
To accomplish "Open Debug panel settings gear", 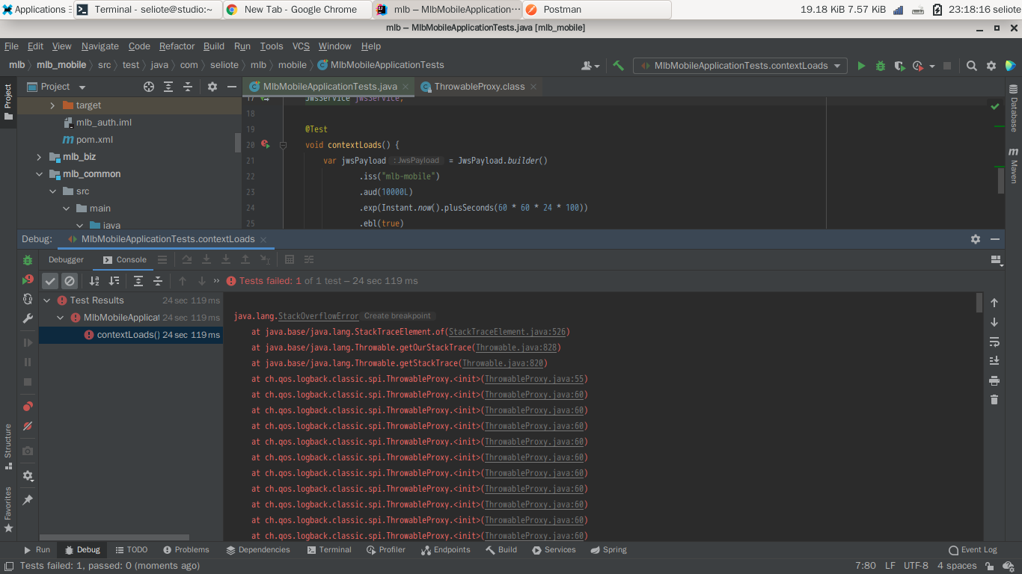I will (x=976, y=239).
